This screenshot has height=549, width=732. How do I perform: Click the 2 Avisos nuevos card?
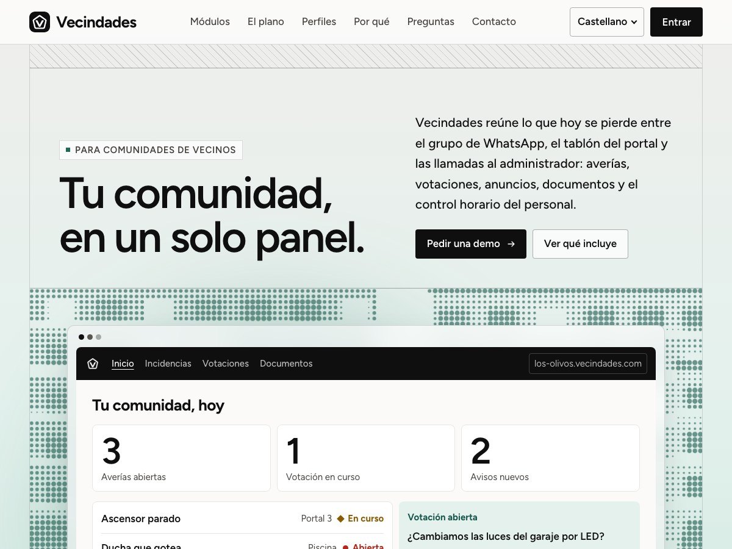coord(550,458)
